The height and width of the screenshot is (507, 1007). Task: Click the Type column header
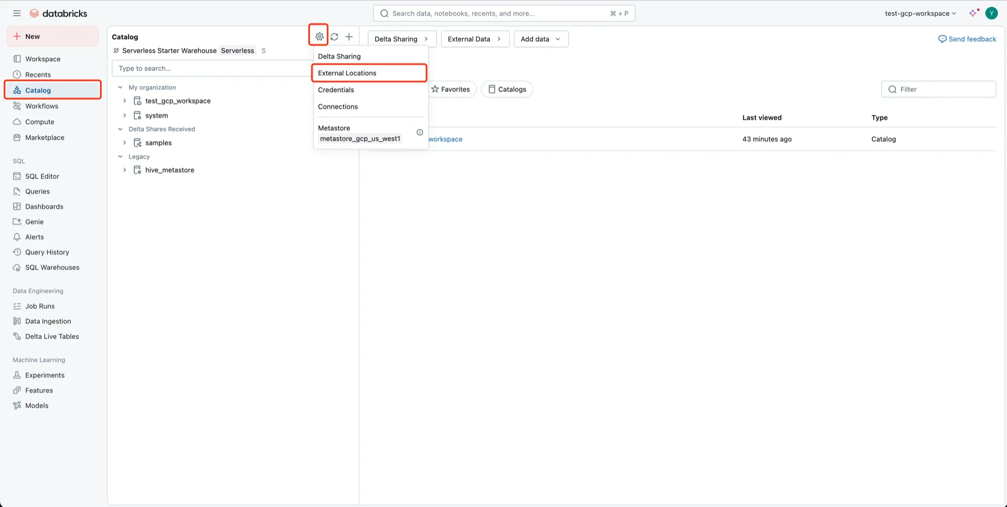click(x=880, y=118)
